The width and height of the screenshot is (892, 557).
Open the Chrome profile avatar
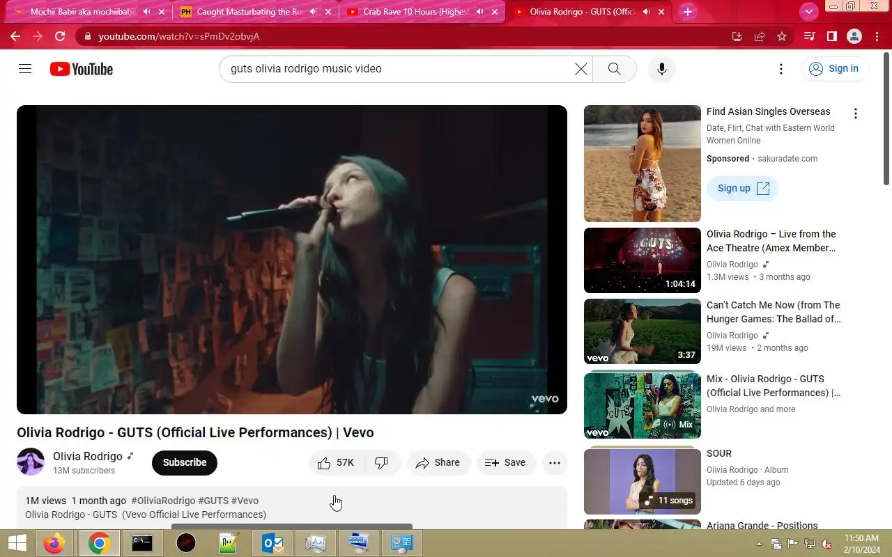[x=854, y=36]
